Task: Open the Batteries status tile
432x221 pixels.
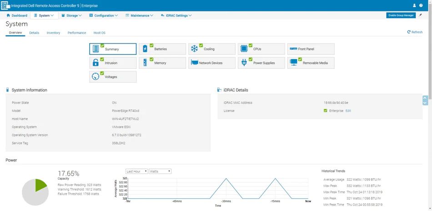Action: [x=162, y=49]
